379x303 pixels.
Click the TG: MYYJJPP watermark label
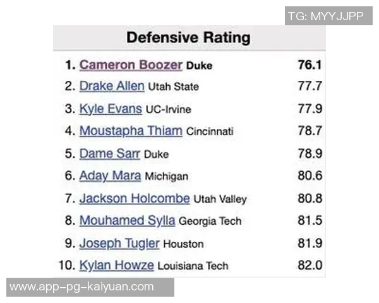[326, 16]
